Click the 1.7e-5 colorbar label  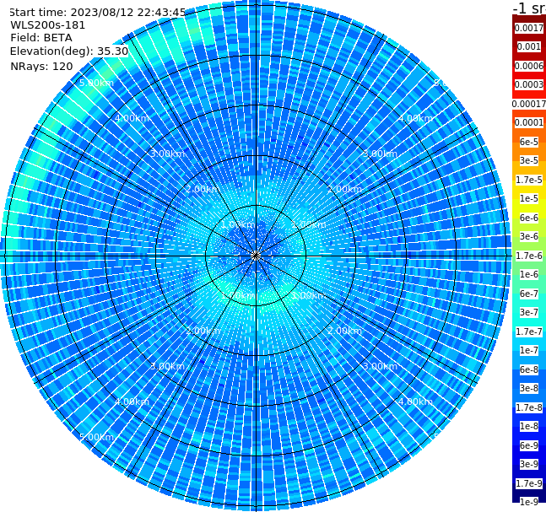[x=529, y=180]
